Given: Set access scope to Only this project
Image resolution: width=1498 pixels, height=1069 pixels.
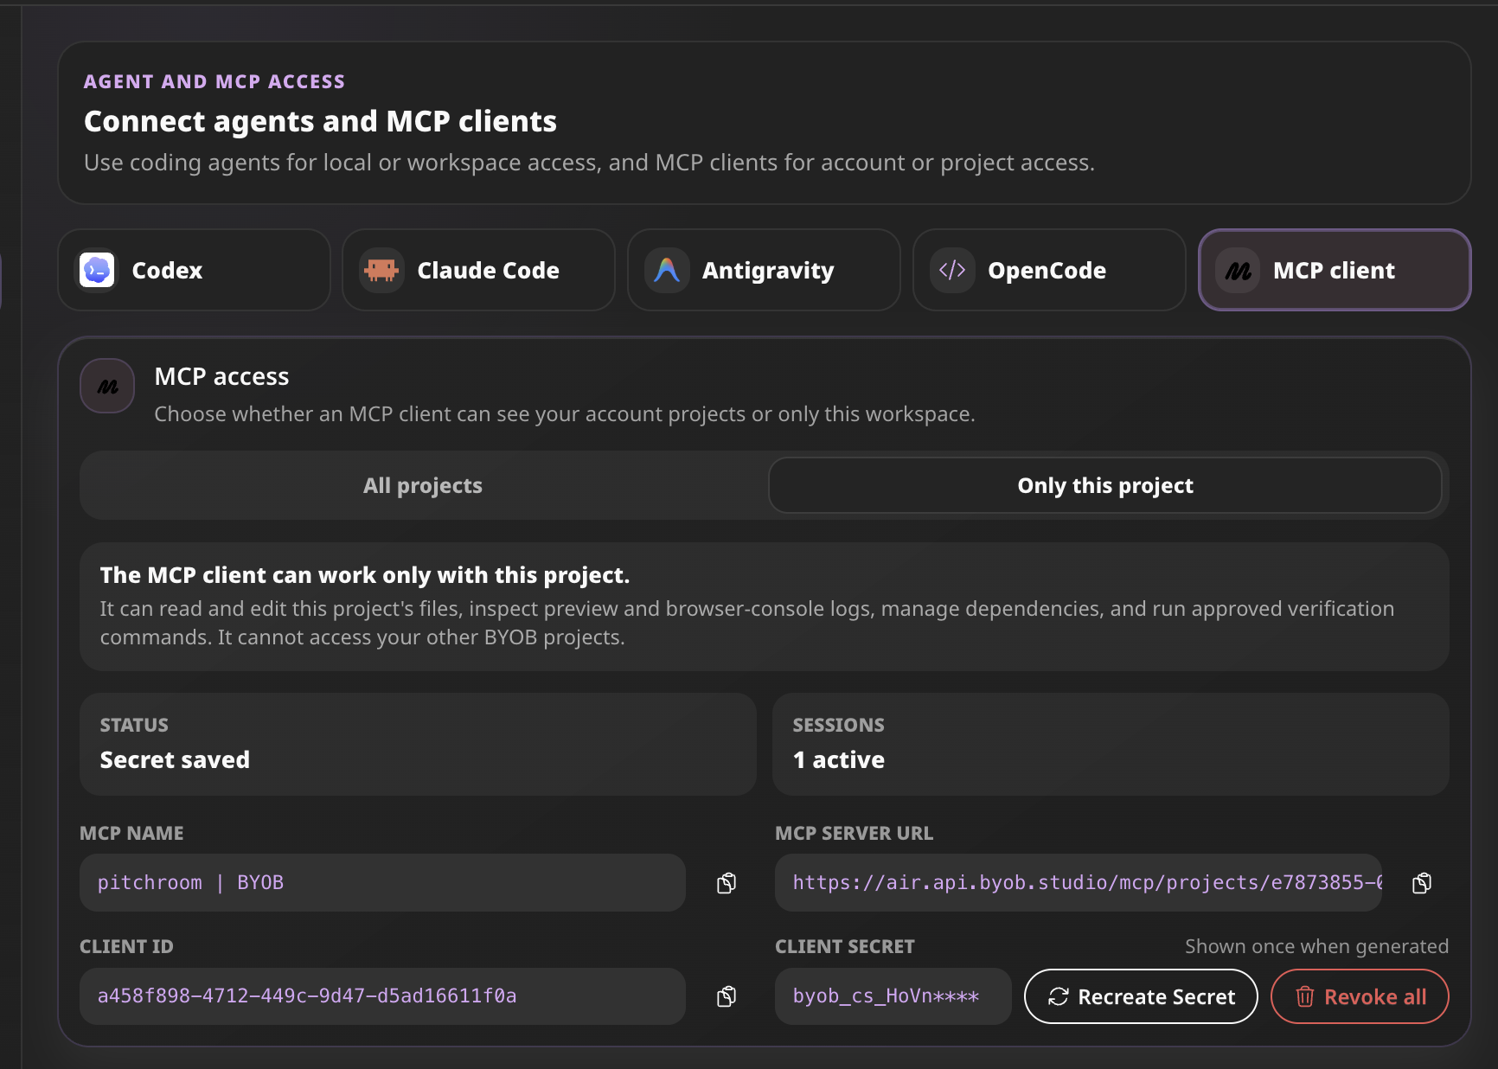Looking at the screenshot, I should pos(1105,485).
